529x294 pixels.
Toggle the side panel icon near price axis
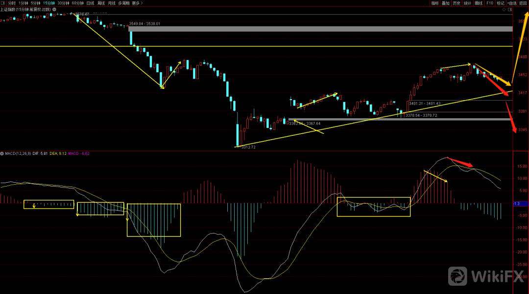510,9
